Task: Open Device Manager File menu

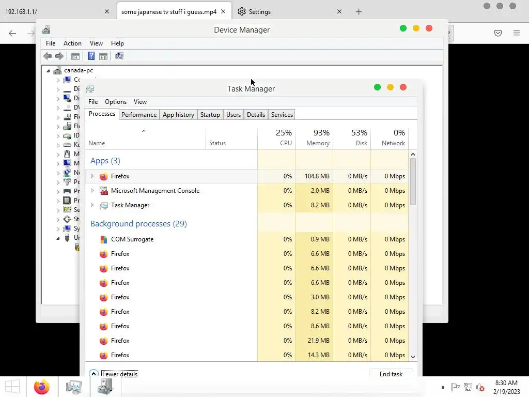Action: click(x=51, y=43)
